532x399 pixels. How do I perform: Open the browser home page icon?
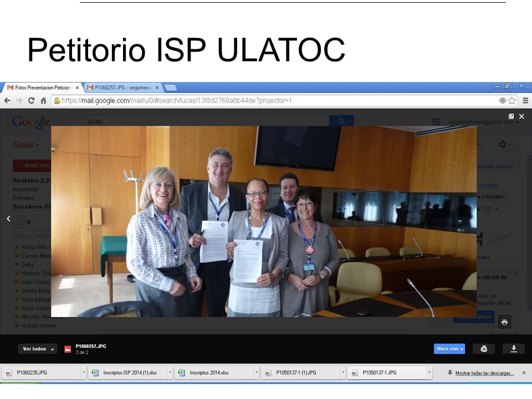pyautogui.click(x=43, y=100)
